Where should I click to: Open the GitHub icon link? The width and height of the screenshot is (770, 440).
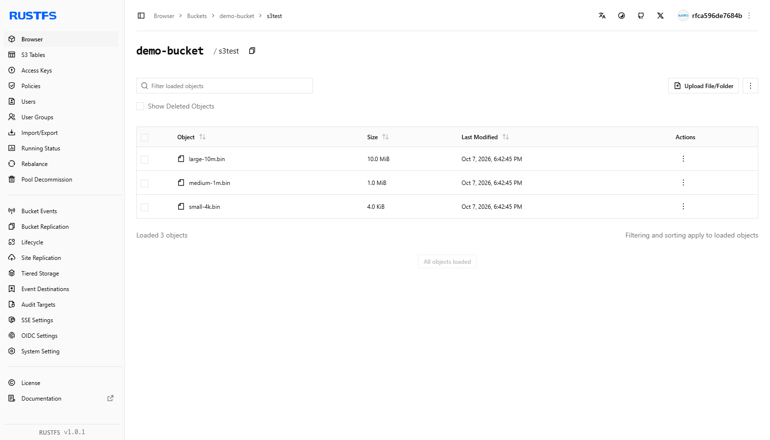click(x=641, y=16)
